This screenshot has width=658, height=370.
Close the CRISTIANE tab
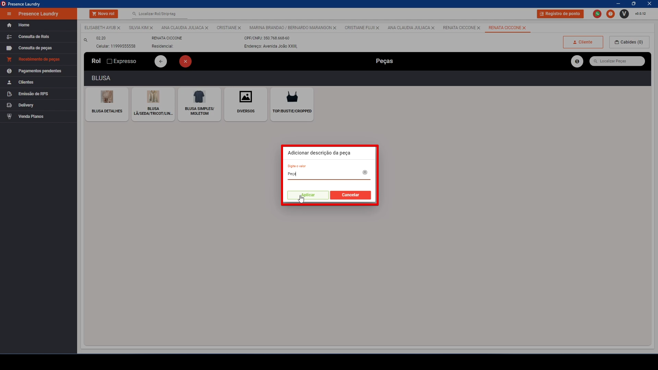coord(240,28)
